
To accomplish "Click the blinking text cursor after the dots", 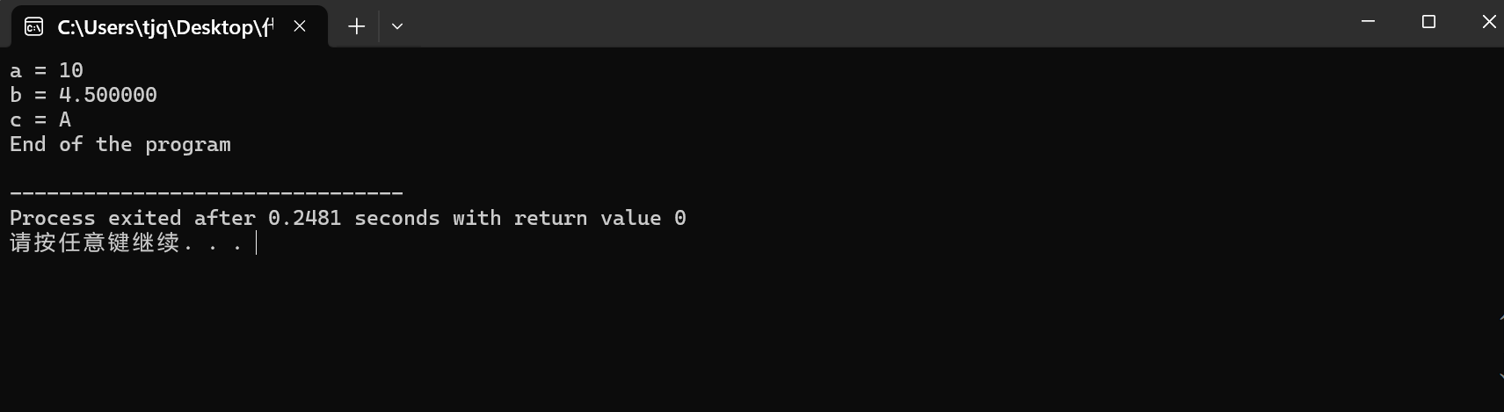I will tap(256, 242).
